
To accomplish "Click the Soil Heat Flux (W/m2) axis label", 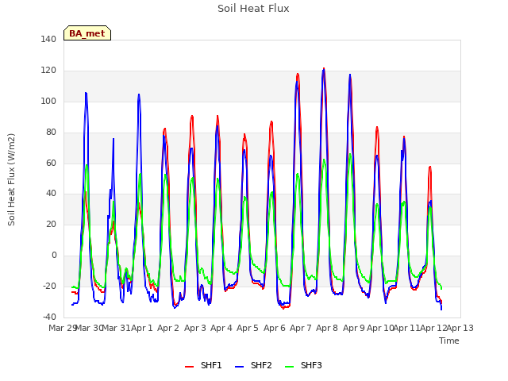I will click(x=11, y=179).
